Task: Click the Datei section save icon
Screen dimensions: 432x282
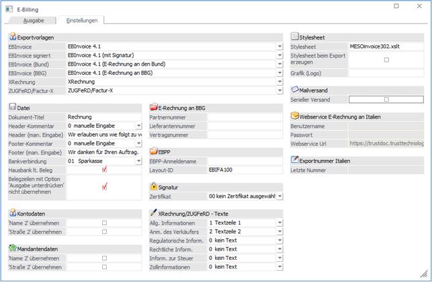Action: 12,108
